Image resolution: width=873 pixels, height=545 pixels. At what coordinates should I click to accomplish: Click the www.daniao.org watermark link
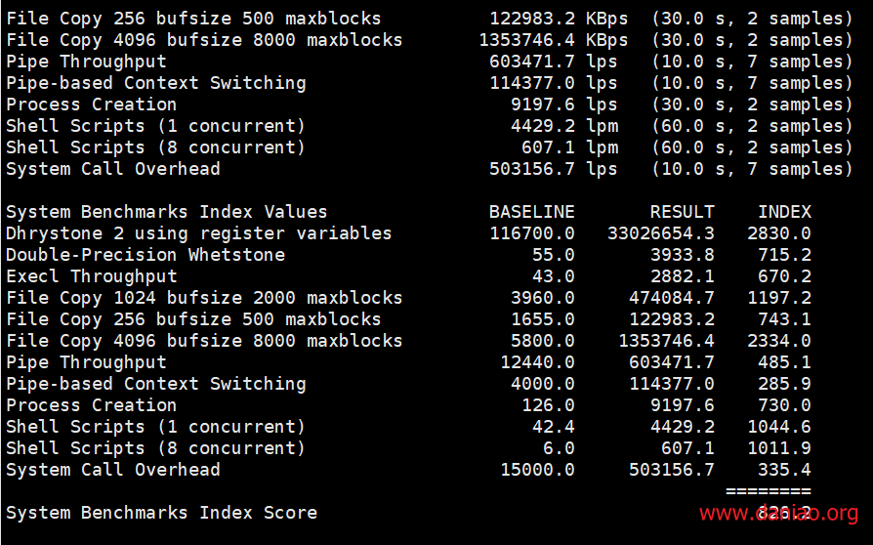[x=778, y=514]
